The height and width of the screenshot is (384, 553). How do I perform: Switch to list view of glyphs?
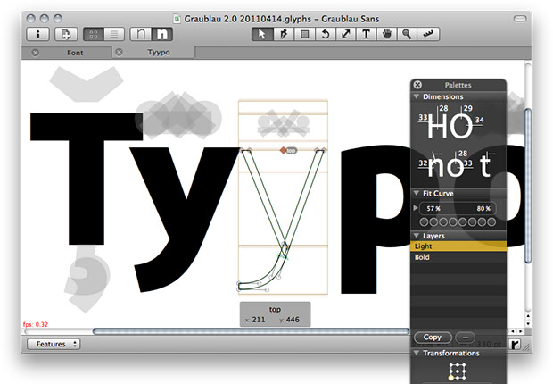(114, 34)
